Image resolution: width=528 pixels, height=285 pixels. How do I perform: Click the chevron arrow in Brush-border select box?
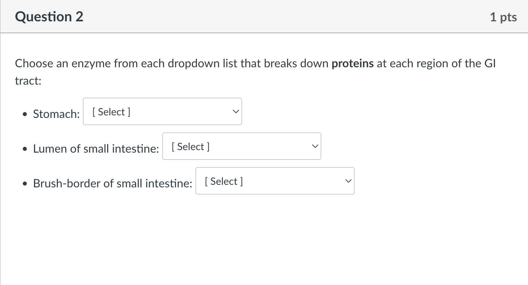[348, 181]
